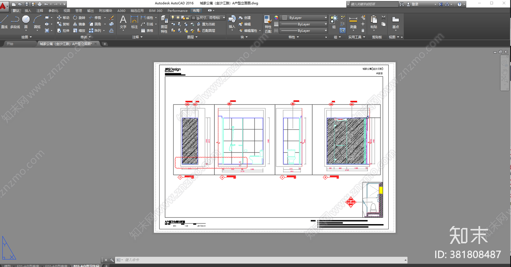Screen dimensions: 511x267
Task: Click the Rotate (旋转) tool
Action: (x=79, y=18)
